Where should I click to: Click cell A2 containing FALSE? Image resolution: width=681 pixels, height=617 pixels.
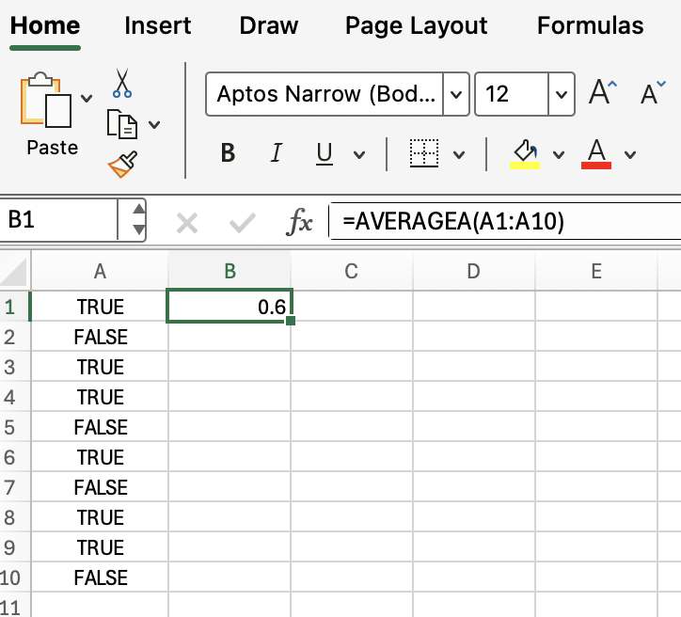(x=100, y=337)
